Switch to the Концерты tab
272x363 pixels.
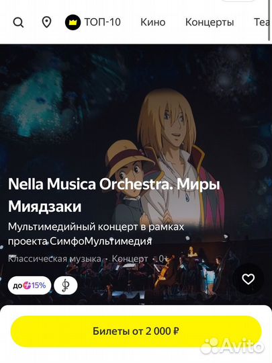point(210,22)
